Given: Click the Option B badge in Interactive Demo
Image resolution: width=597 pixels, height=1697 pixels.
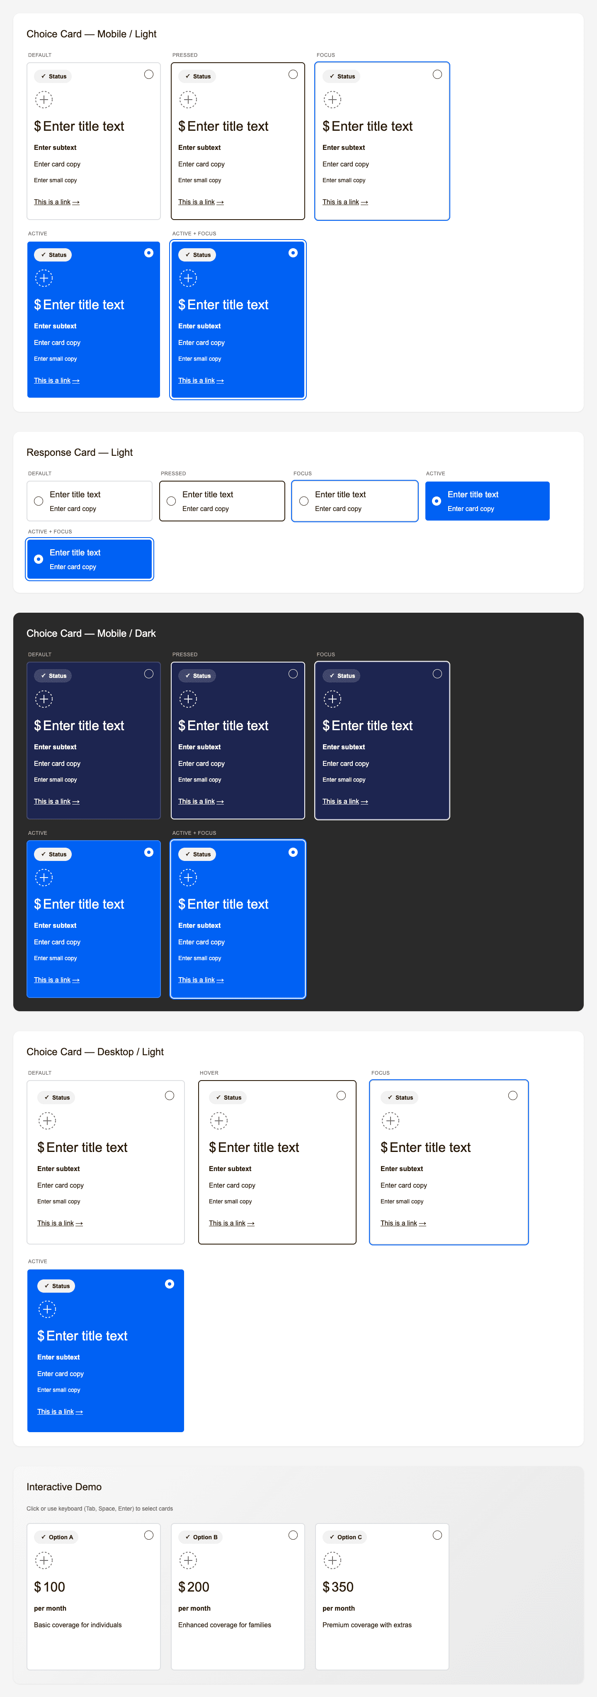Looking at the screenshot, I should click(x=201, y=1538).
